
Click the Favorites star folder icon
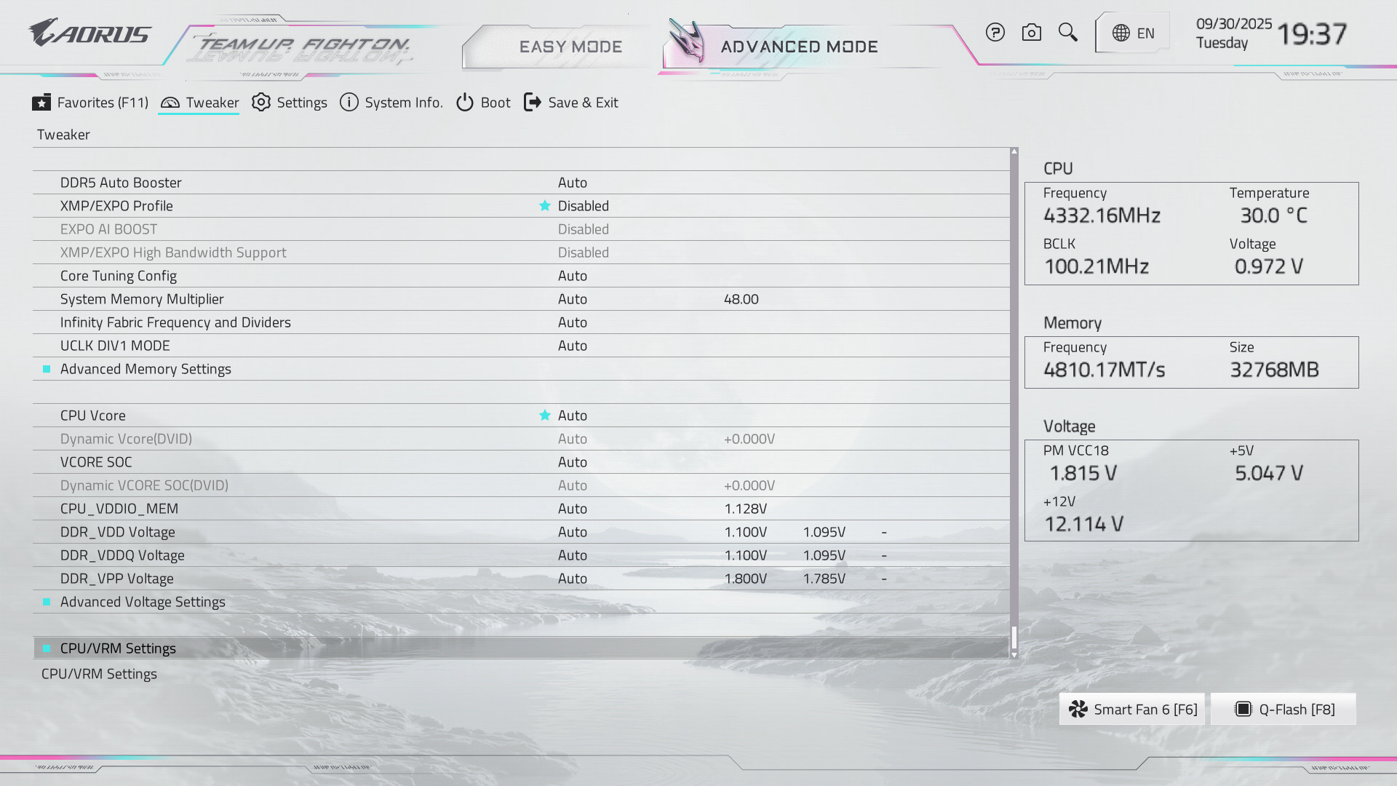(x=41, y=103)
